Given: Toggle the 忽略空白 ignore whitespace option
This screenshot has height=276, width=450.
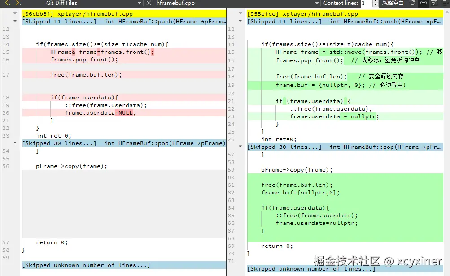Looking at the screenshot, I should pos(393,3).
